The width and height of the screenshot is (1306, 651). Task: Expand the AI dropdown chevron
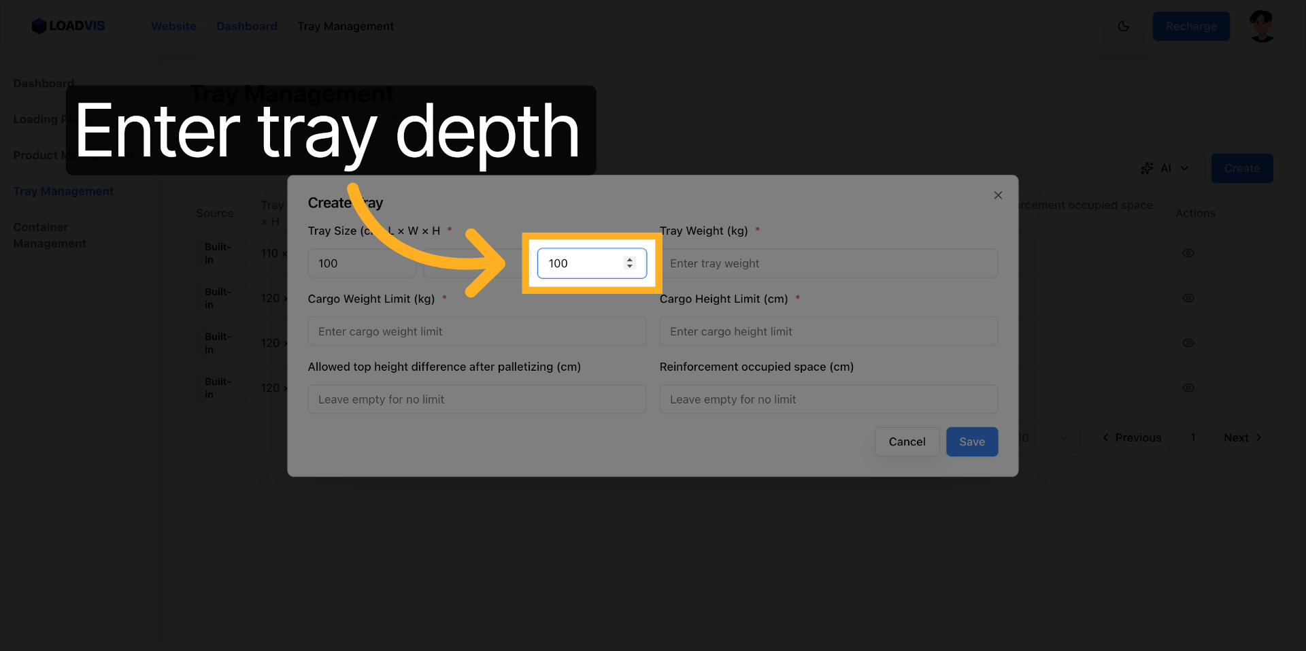click(x=1184, y=169)
